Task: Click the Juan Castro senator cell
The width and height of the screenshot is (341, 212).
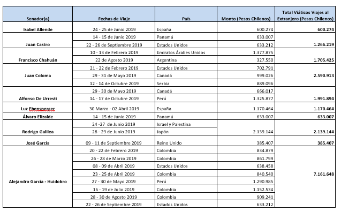Action: pyautogui.click(x=38, y=41)
